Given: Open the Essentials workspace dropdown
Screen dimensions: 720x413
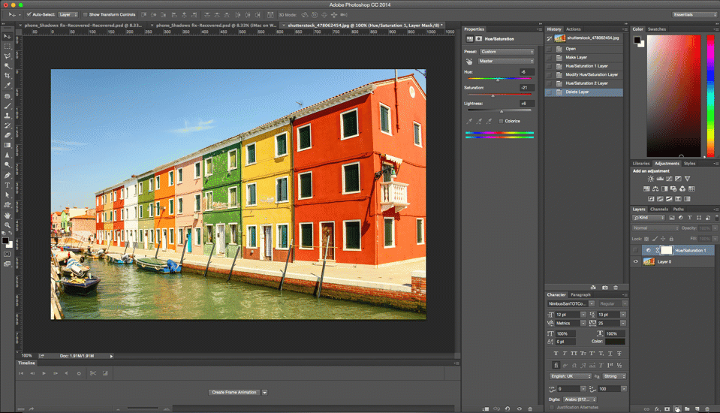Looking at the screenshot, I should (x=694, y=14).
